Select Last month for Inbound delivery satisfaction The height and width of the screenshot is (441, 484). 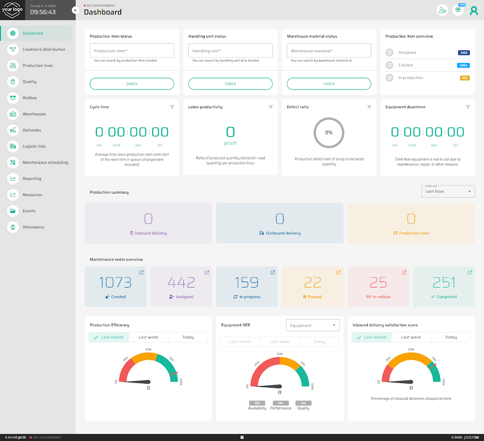point(371,337)
